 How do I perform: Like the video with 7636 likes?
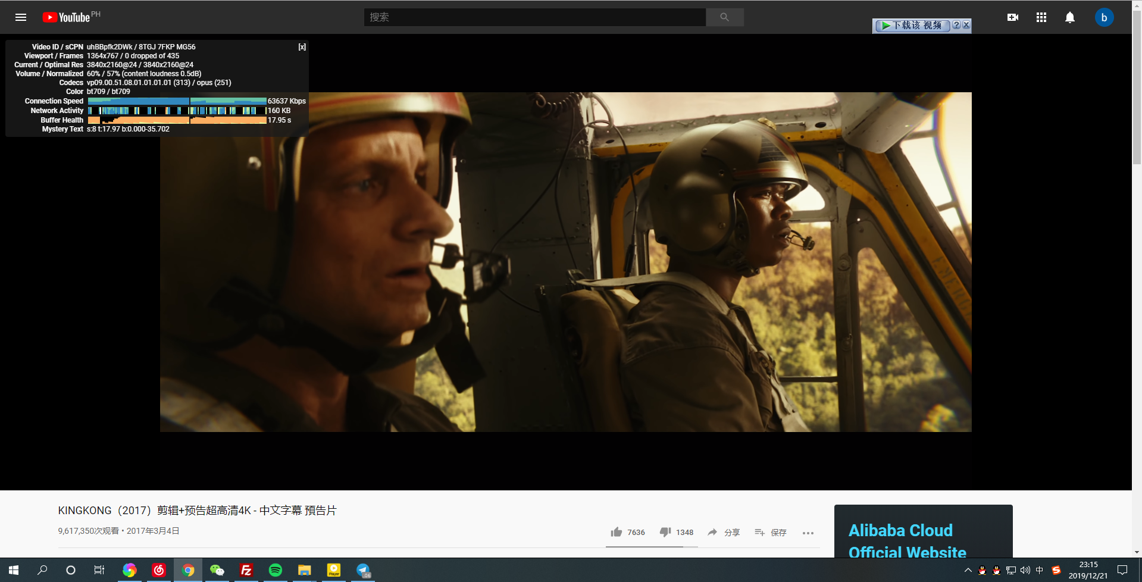(x=628, y=532)
